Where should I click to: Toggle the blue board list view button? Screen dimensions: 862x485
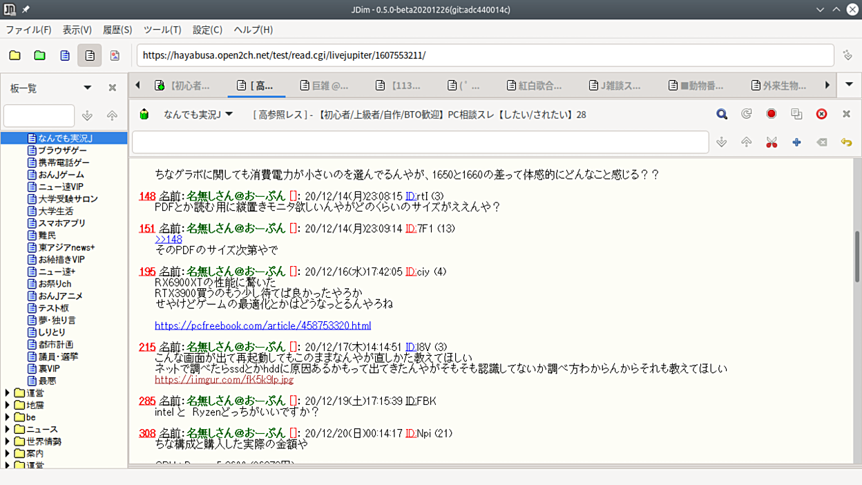64,55
